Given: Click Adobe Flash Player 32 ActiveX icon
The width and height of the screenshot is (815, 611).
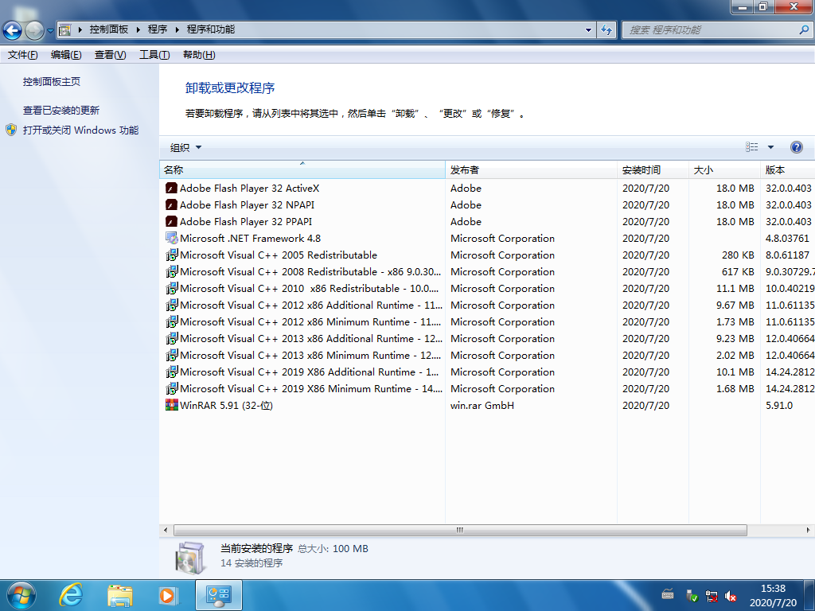Looking at the screenshot, I should [172, 188].
